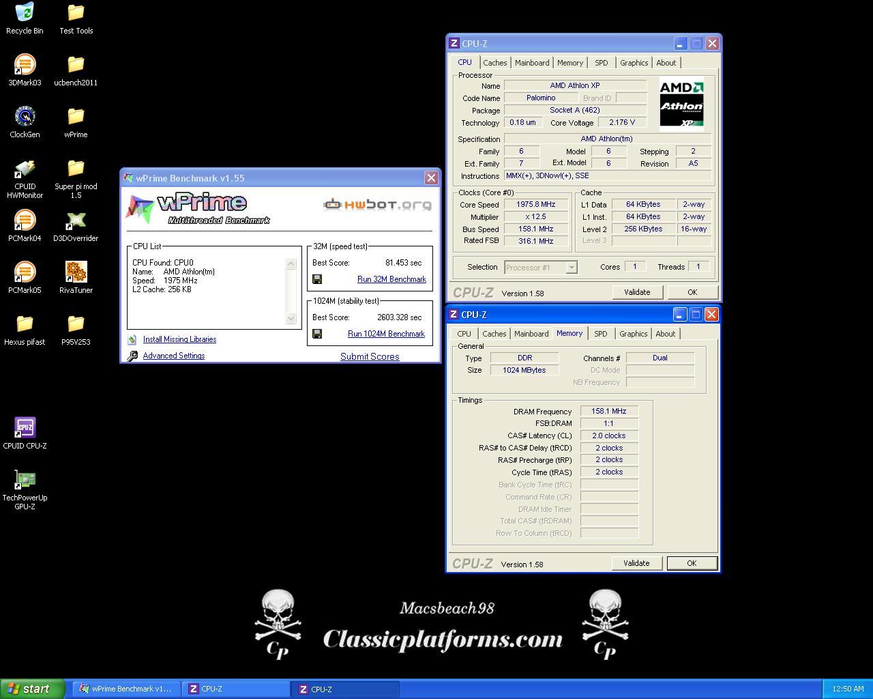Switch to SPD tab in upper CPU-Z
Screen dimensions: 873x699
pyautogui.click(x=601, y=63)
